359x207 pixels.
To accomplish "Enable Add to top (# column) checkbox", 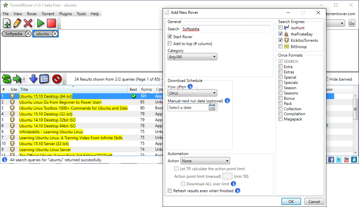I will (170, 43).
